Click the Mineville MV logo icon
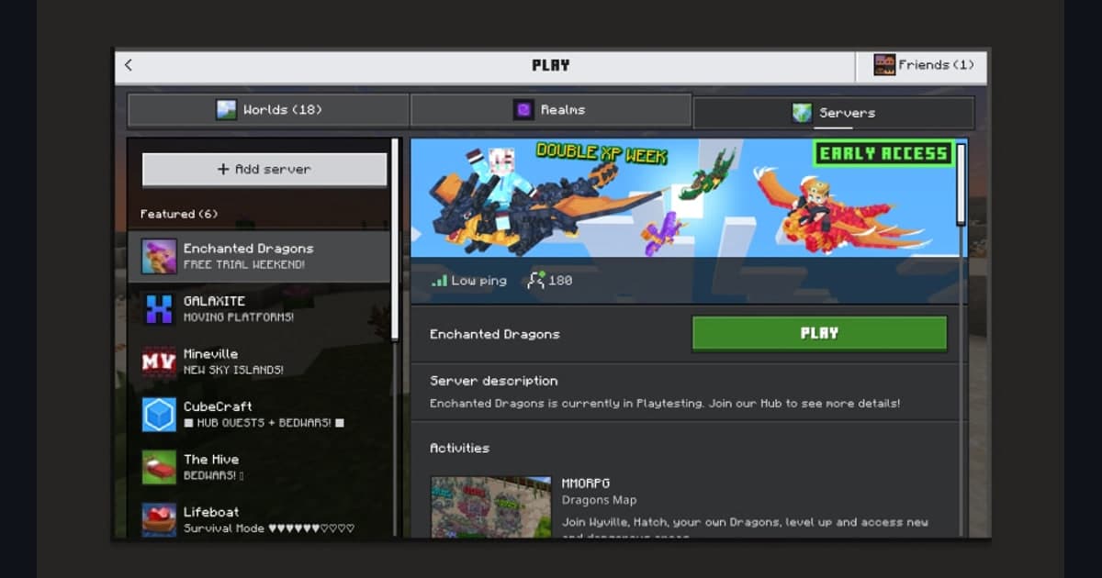This screenshot has height=578, width=1102. coord(159,361)
